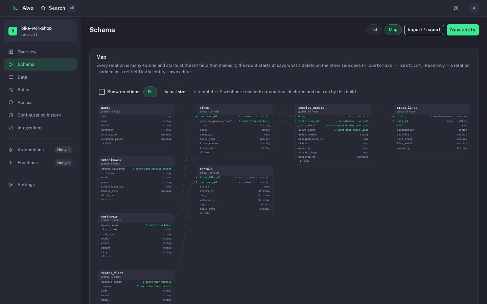
Task: Enable the Show reactions checkbox
Action: pyautogui.click(x=102, y=92)
